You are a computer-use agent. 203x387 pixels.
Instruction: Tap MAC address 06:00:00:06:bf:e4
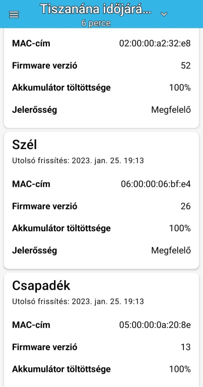pyautogui.click(x=156, y=184)
